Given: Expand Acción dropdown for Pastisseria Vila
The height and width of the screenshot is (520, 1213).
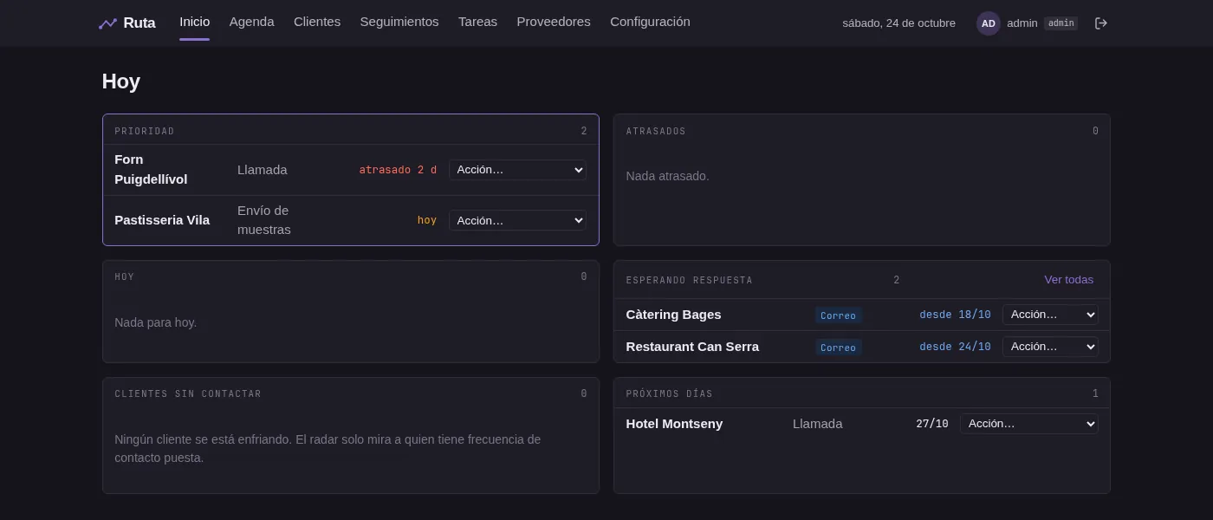Looking at the screenshot, I should point(517,220).
